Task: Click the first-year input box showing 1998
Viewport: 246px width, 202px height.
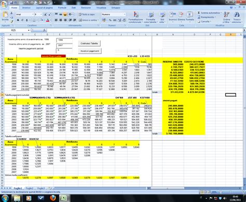Action: point(64,40)
